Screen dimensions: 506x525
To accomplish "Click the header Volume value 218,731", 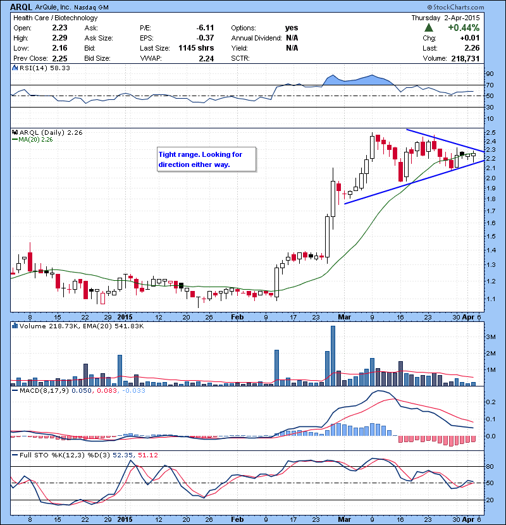I will [x=466, y=58].
